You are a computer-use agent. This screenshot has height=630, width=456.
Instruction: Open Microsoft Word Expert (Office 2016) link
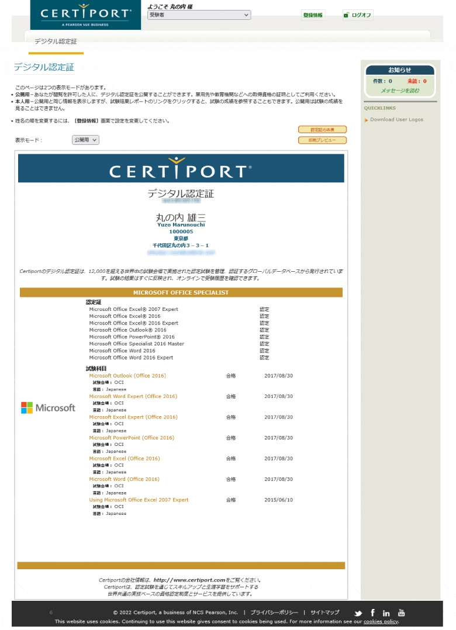point(133,397)
